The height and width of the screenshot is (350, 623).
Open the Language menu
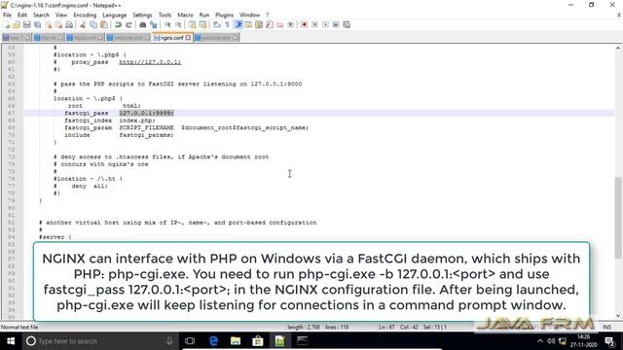pyautogui.click(x=115, y=16)
